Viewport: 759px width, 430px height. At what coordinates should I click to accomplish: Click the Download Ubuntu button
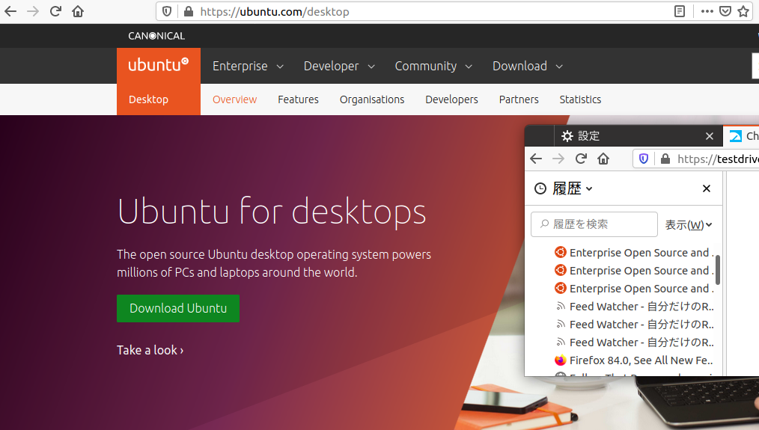[x=178, y=309]
